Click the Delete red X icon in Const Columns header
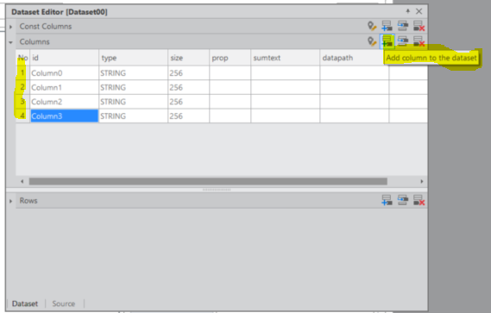491x313 pixels. 419,26
